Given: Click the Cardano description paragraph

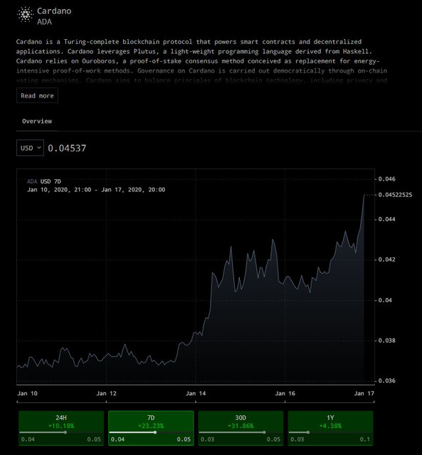Looking at the screenshot, I should [201, 61].
